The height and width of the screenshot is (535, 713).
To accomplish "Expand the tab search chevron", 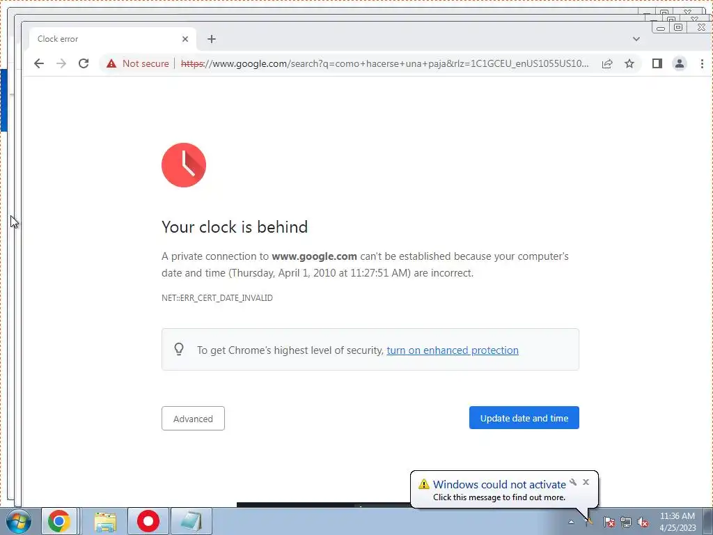I will click(636, 39).
